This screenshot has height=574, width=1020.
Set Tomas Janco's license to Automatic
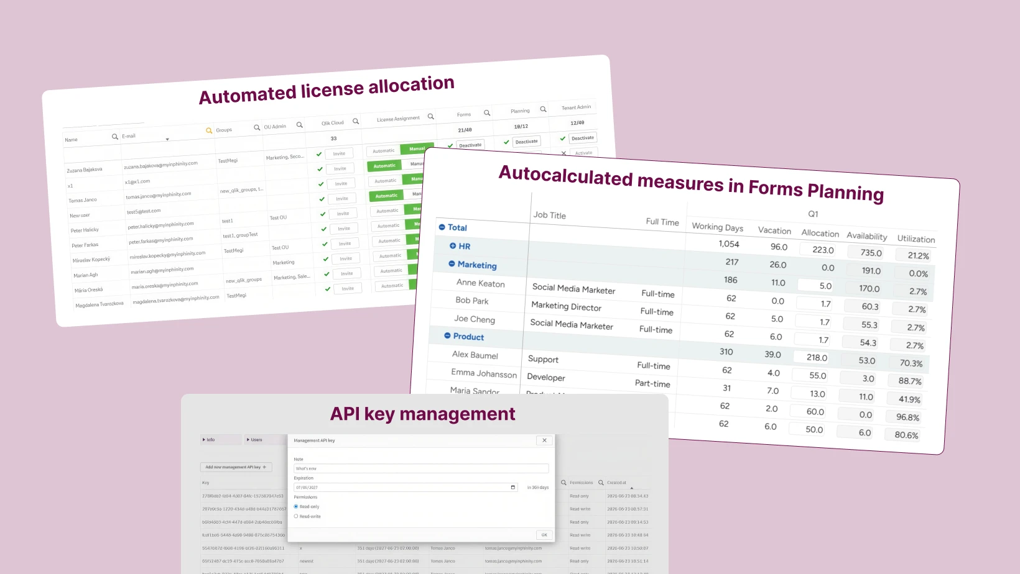click(x=386, y=181)
